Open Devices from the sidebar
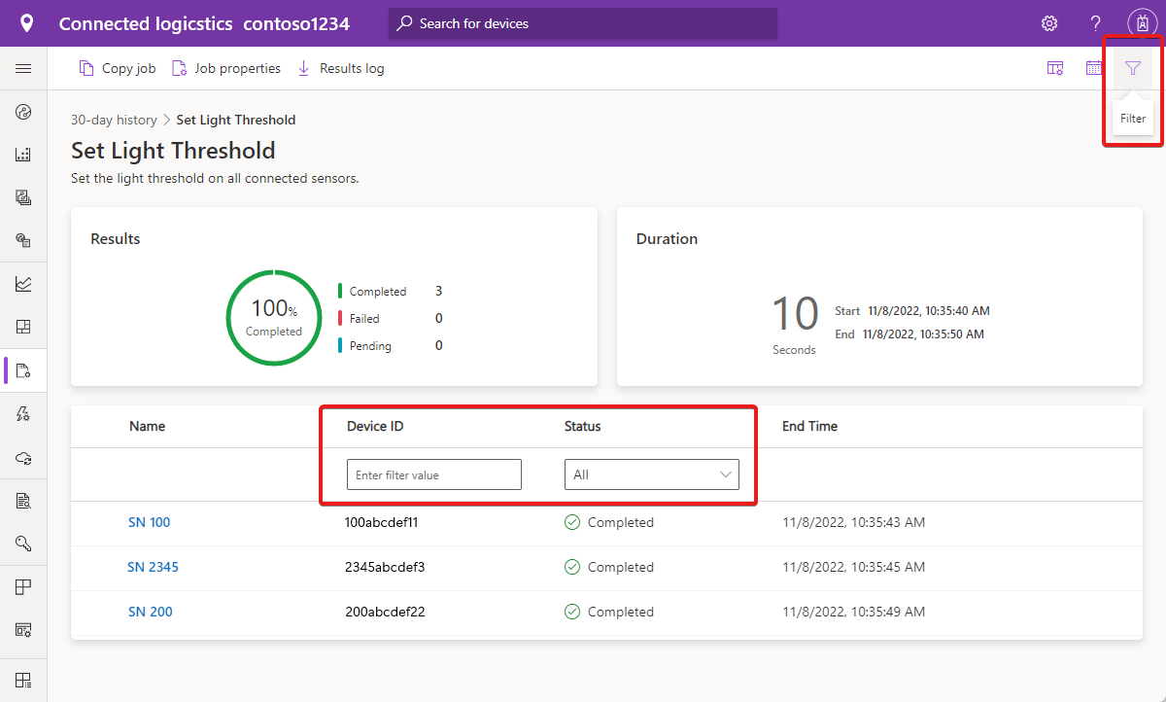The width and height of the screenshot is (1166, 702). coord(23,113)
